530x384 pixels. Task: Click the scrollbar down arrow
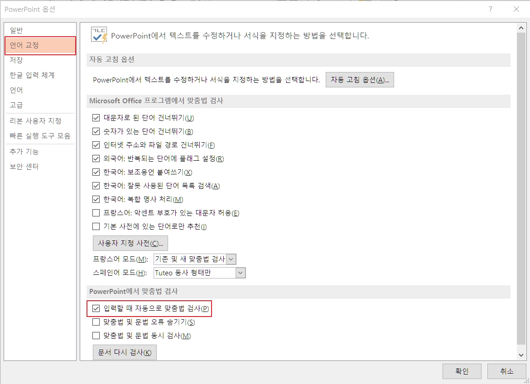pos(521,355)
